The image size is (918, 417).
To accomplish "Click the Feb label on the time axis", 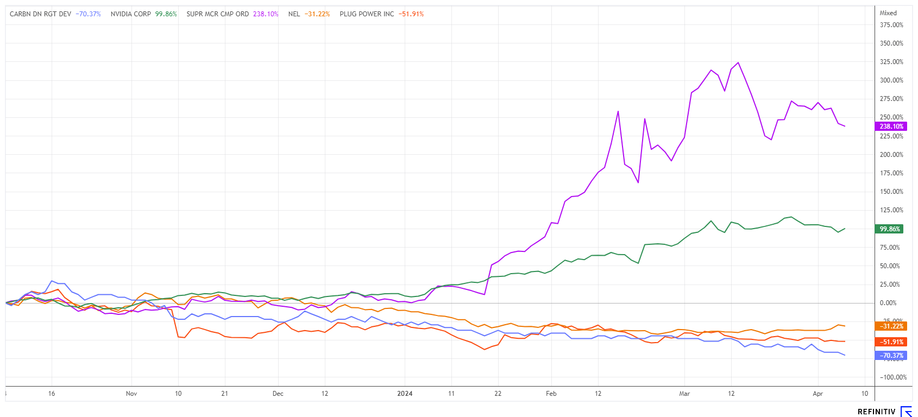I will [551, 394].
